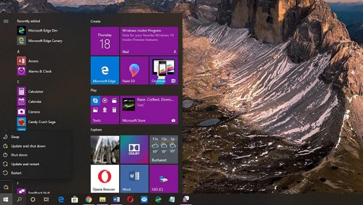Launch Chrome from the taskbar
Image resolution: width=363 pixels, height=205 pixels.
click(x=88, y=199)
